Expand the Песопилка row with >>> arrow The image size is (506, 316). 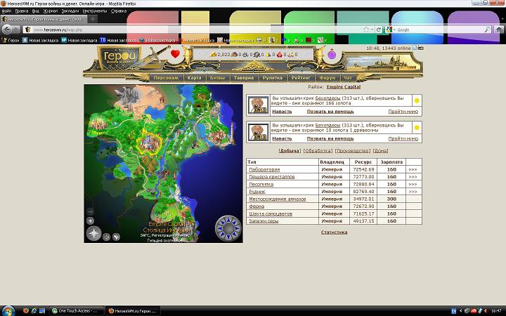pos(413,184)
